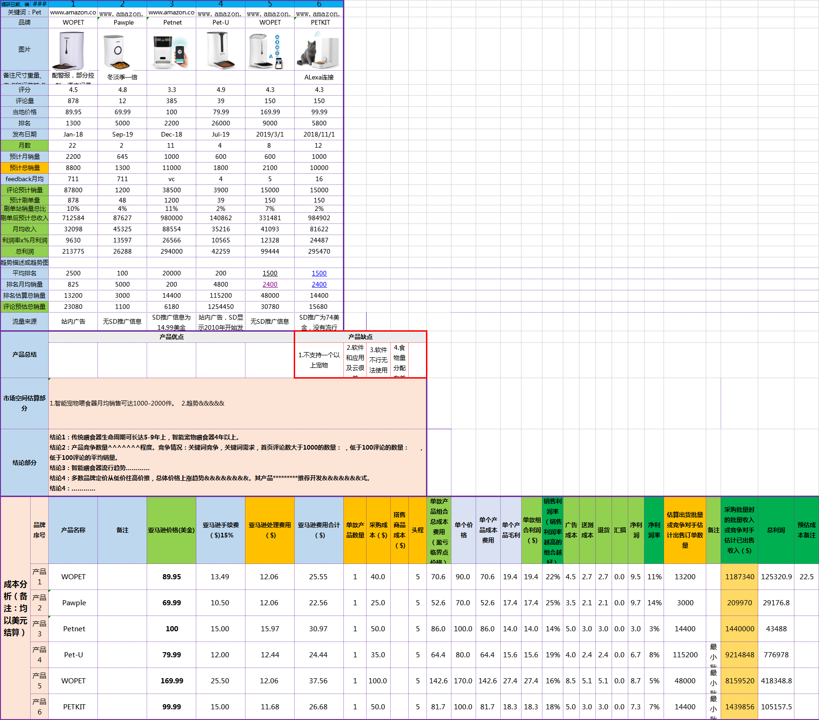The width and height of the screenshot is (819, 720).
Task: Select yellow cell 9214848
Action: pyautogui.click(x=739, y=655)
